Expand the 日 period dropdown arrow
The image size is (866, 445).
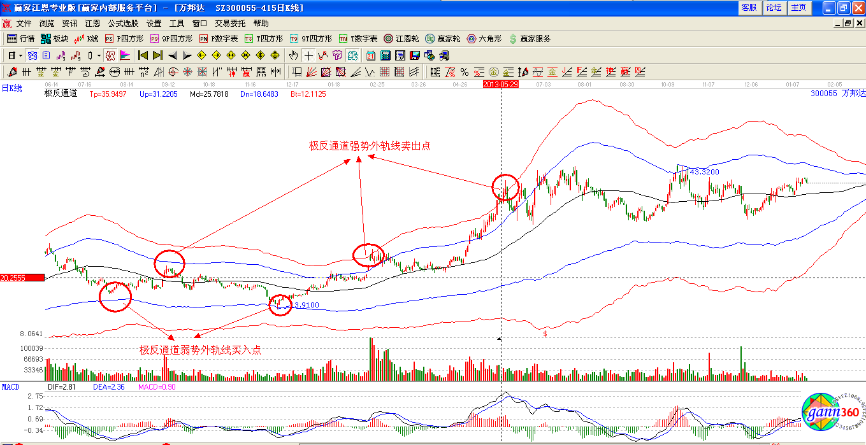(x=20, y=55)
